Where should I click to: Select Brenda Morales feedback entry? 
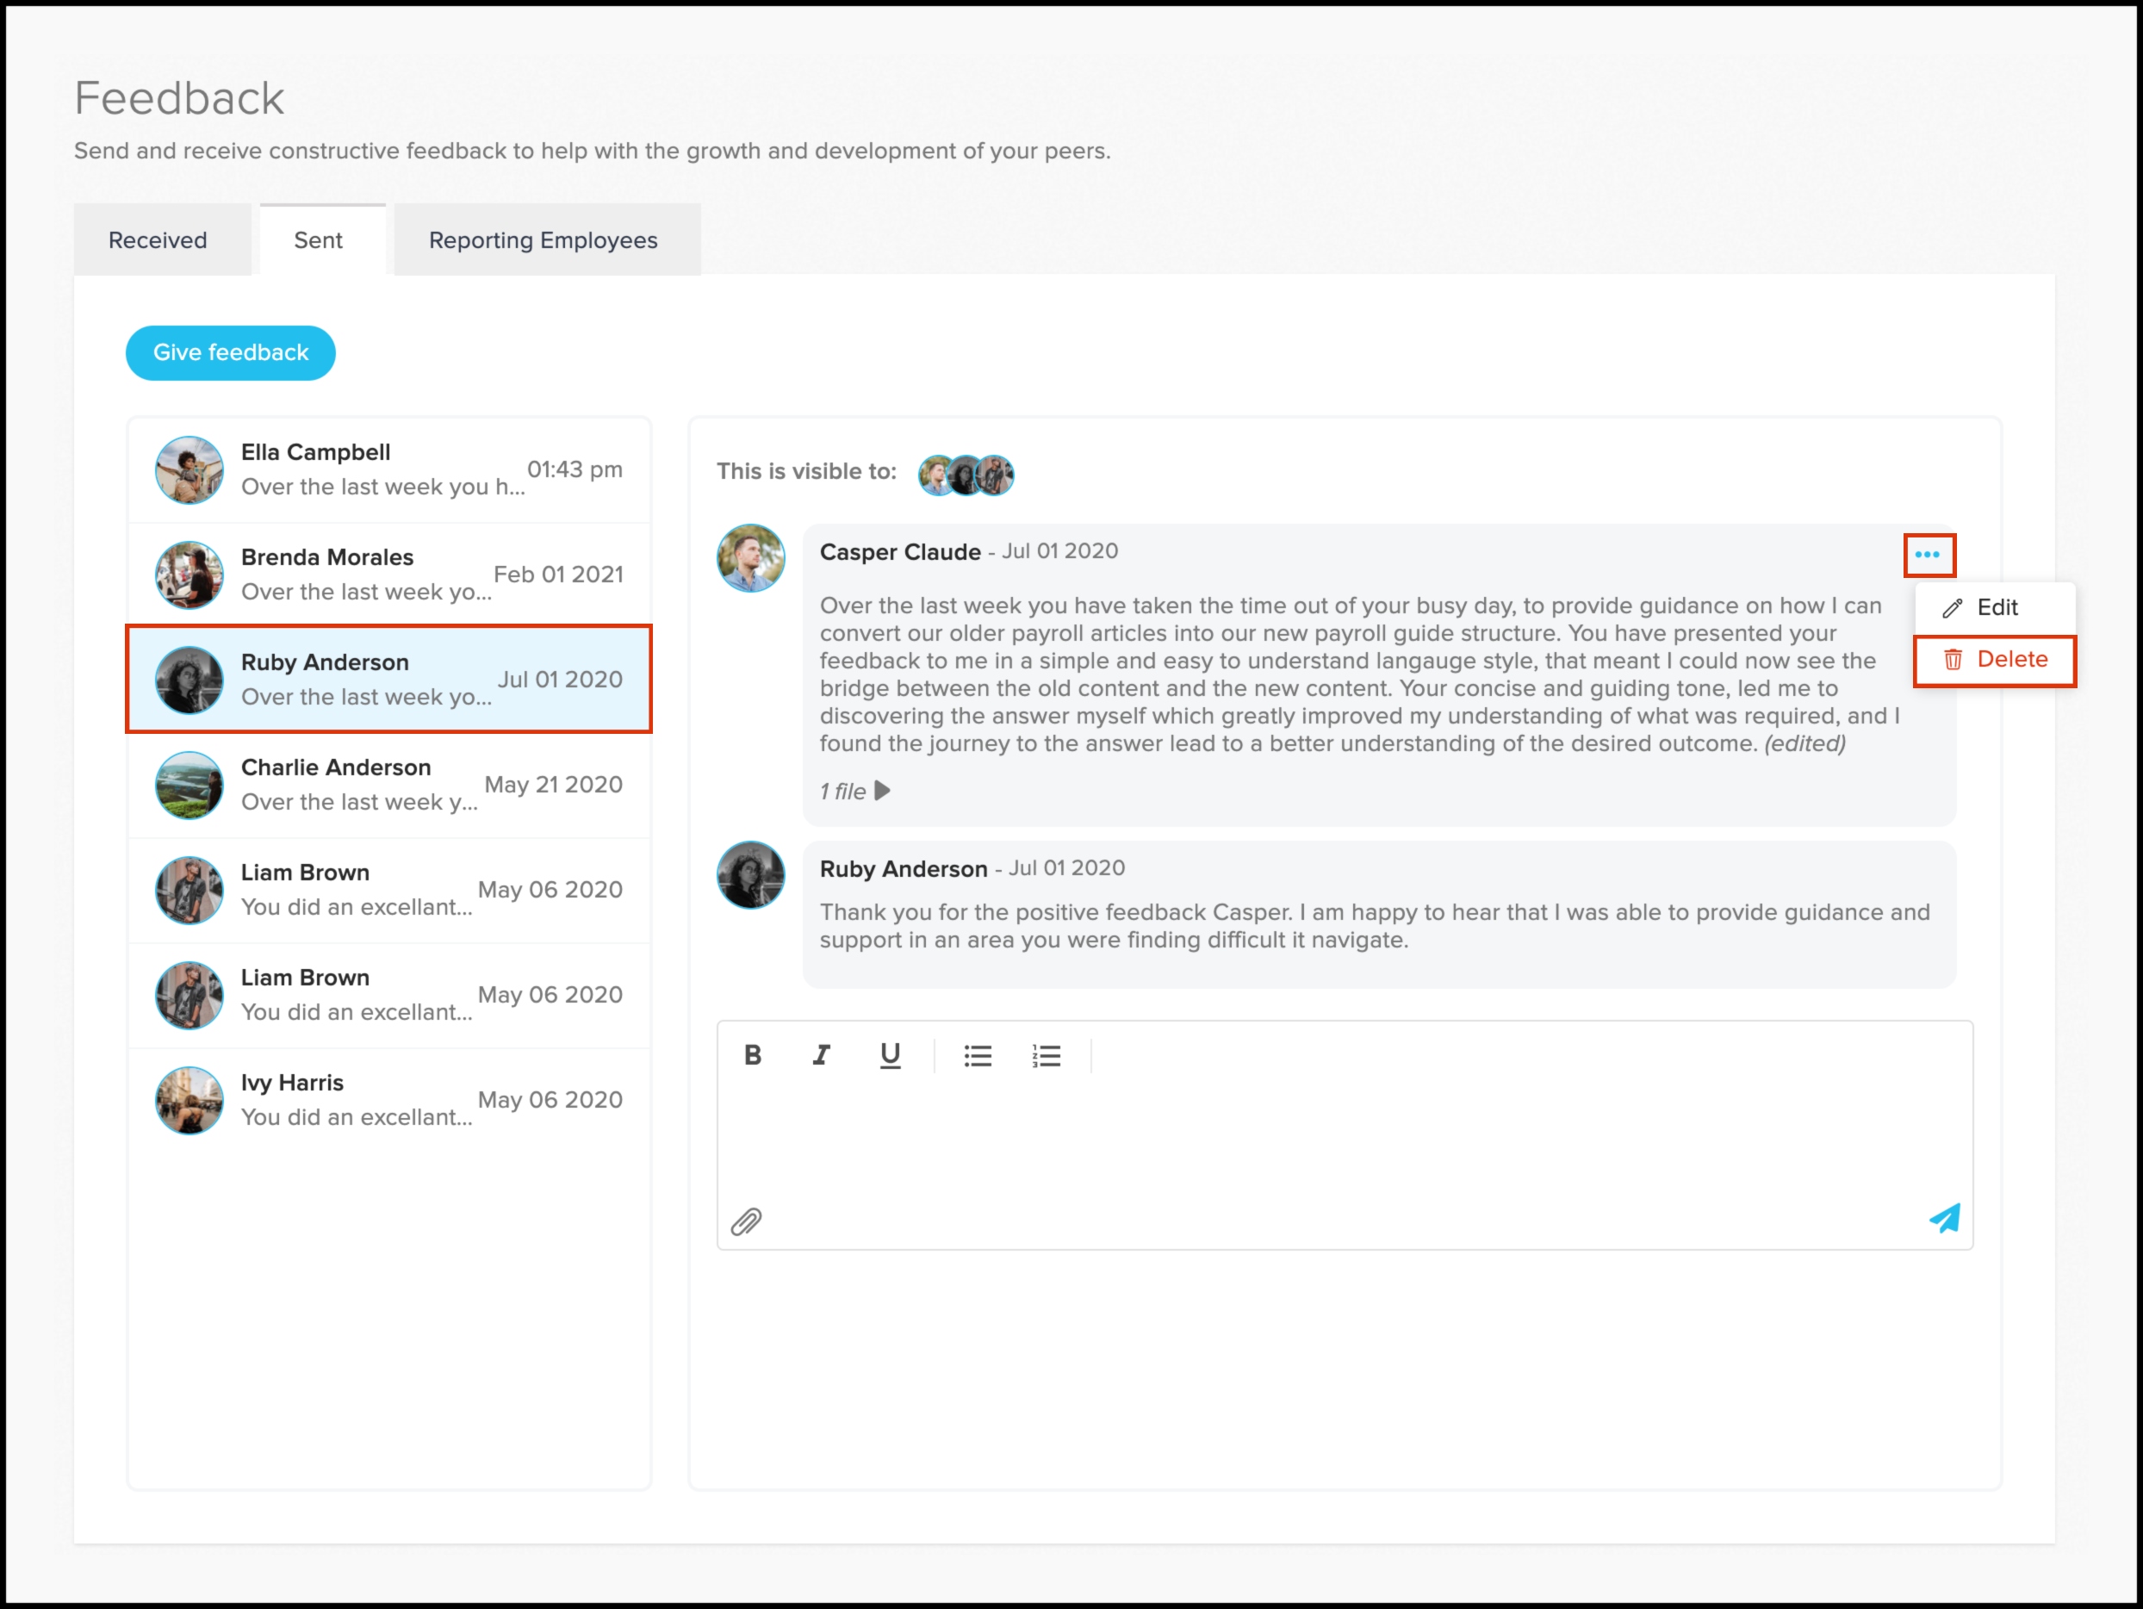388,575
